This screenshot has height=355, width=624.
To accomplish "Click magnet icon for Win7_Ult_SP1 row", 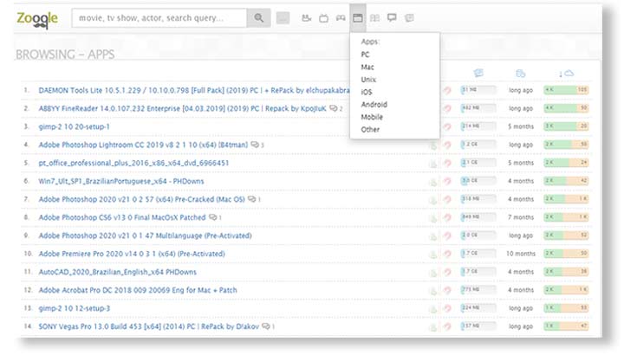I will click(447, 181).
